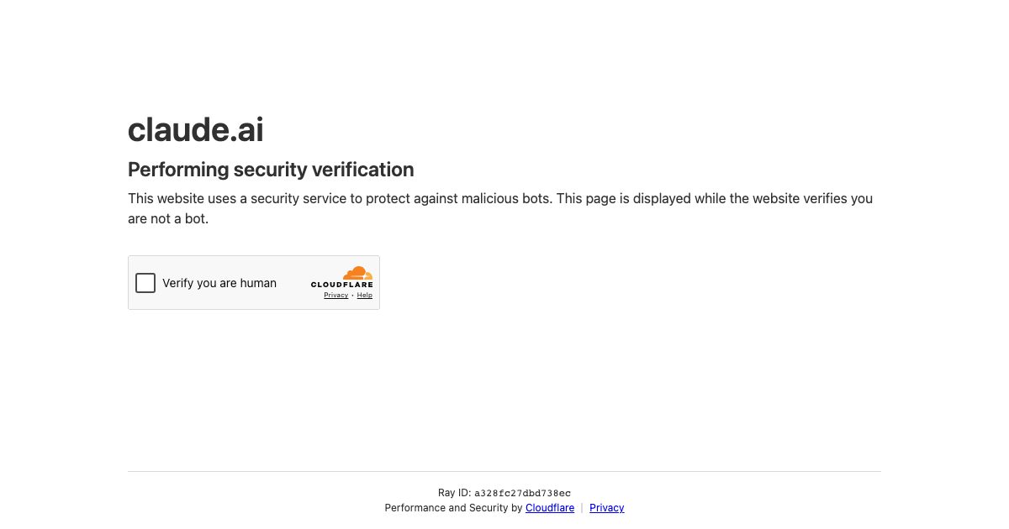Viewport: 1009px width, 529px height.
Task: Click the claude.ai page heading
Action: (196, 130)
